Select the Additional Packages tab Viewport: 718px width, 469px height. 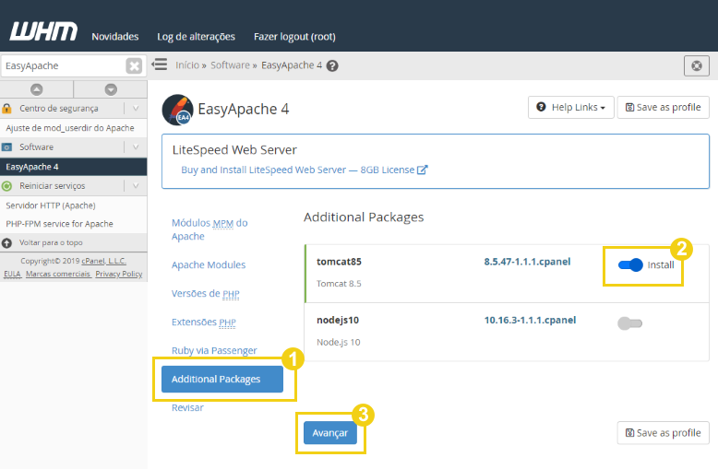[x=222, y=379]
